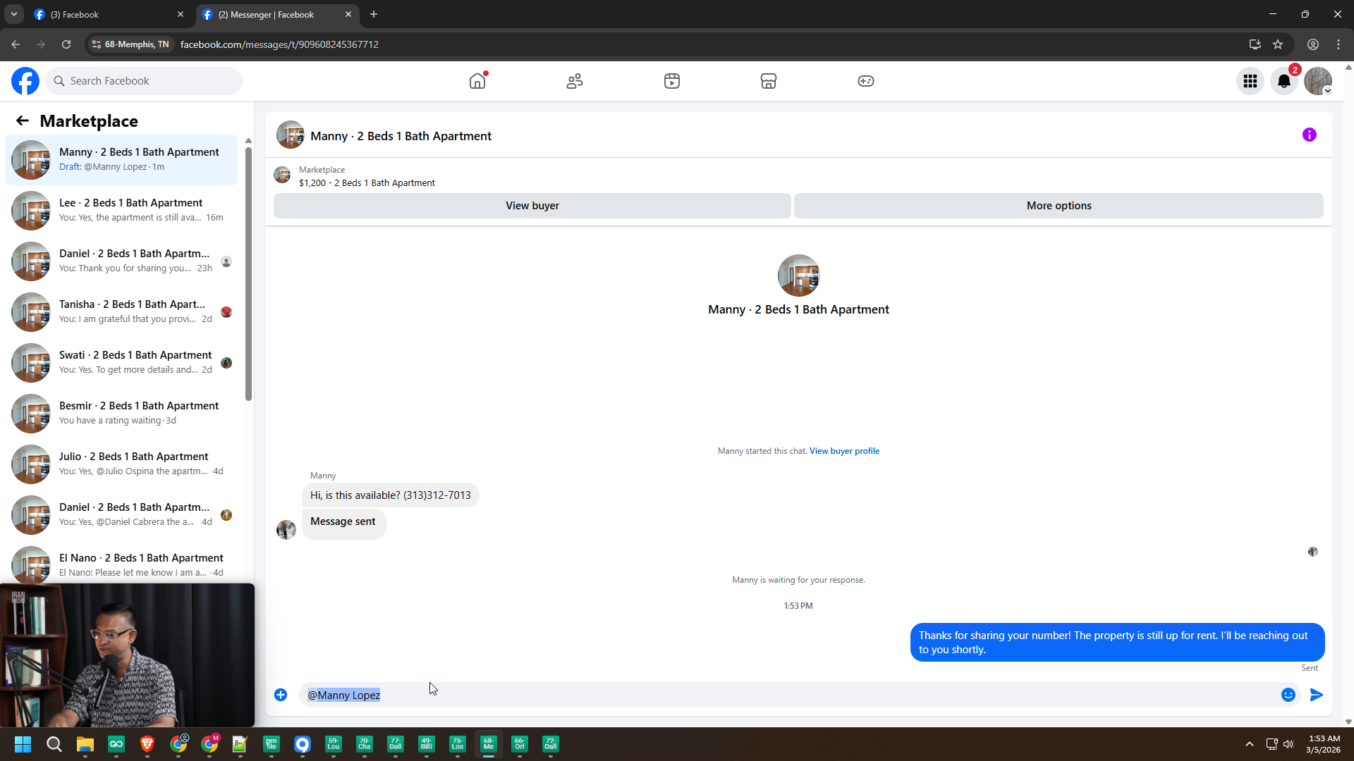Open the Facebook menu grid icon
The image size is (1354, 761).
click(1250, 81)
